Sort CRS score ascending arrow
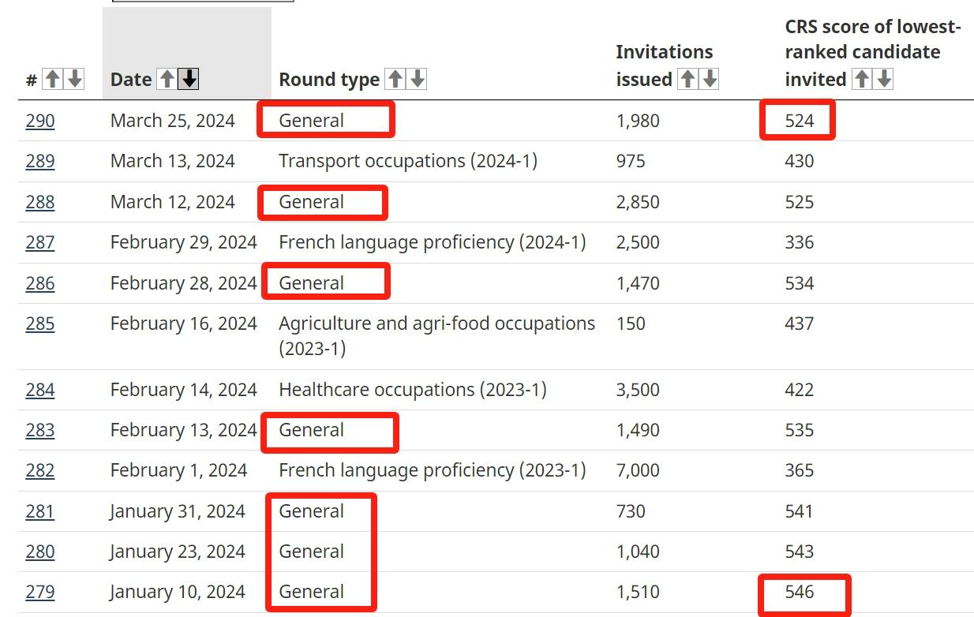 tap(862, 79)
